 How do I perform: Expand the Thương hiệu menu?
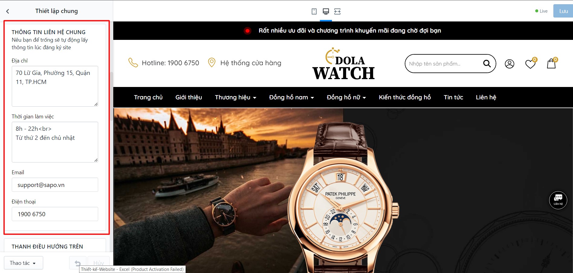236,97
